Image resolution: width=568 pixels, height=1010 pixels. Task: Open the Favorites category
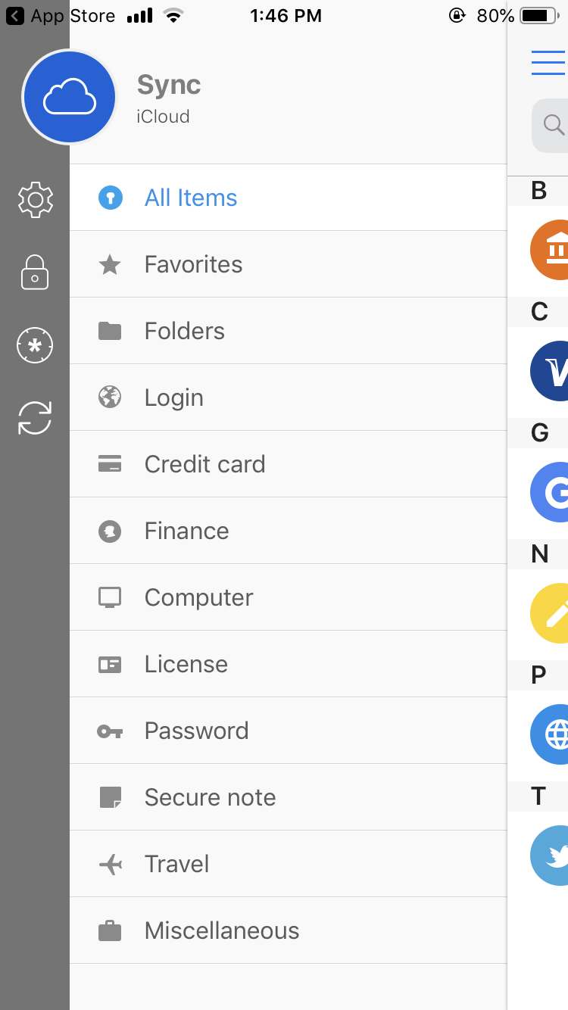coord(193,264)
